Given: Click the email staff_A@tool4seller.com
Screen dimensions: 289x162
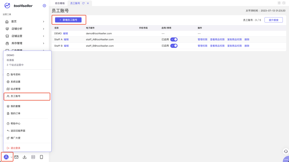Looking at the screenshot, I should (x=100, y=39).
